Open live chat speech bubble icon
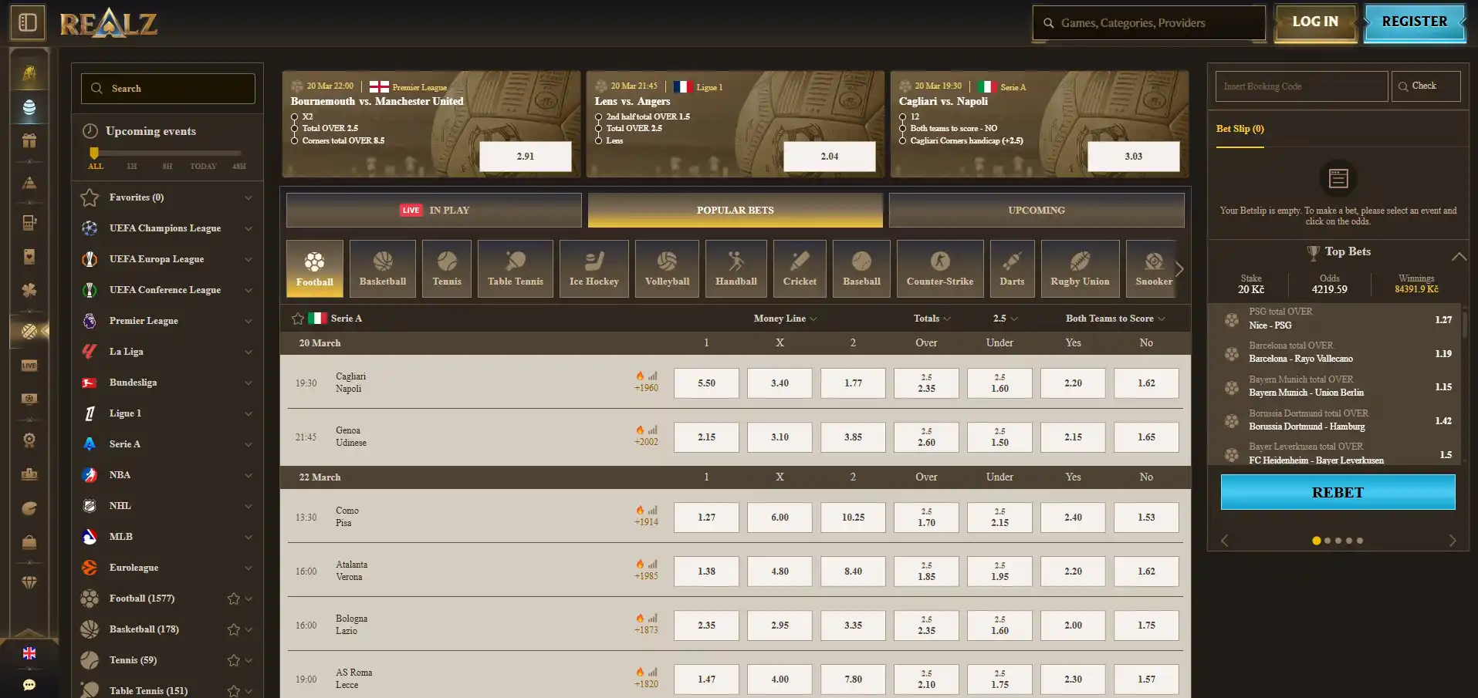This screenshot has height=698, width=1478. (x=29, y=685)
